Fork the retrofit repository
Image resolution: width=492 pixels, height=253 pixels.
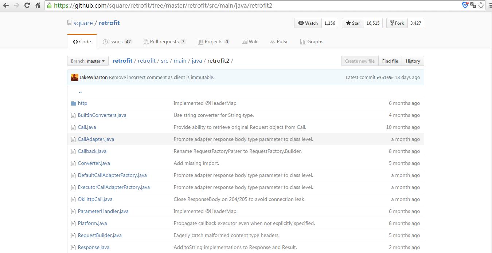[x=397, y=23]
